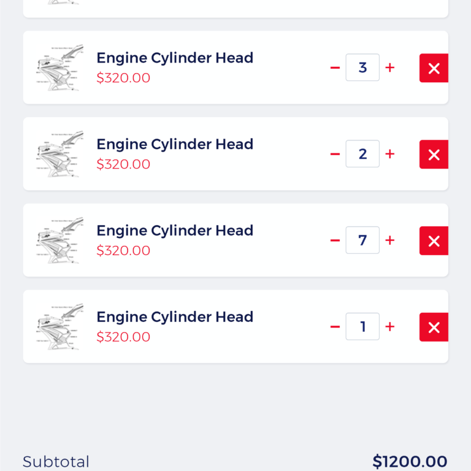Add one more to quantity 7 item
This screenshot has height=471, width=471.
coord(390,240)
